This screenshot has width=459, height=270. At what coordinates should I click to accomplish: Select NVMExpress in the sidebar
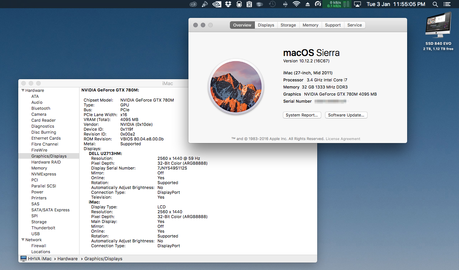44,174
